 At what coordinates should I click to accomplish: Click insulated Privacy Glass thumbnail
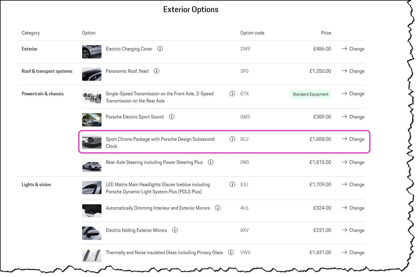92,255
